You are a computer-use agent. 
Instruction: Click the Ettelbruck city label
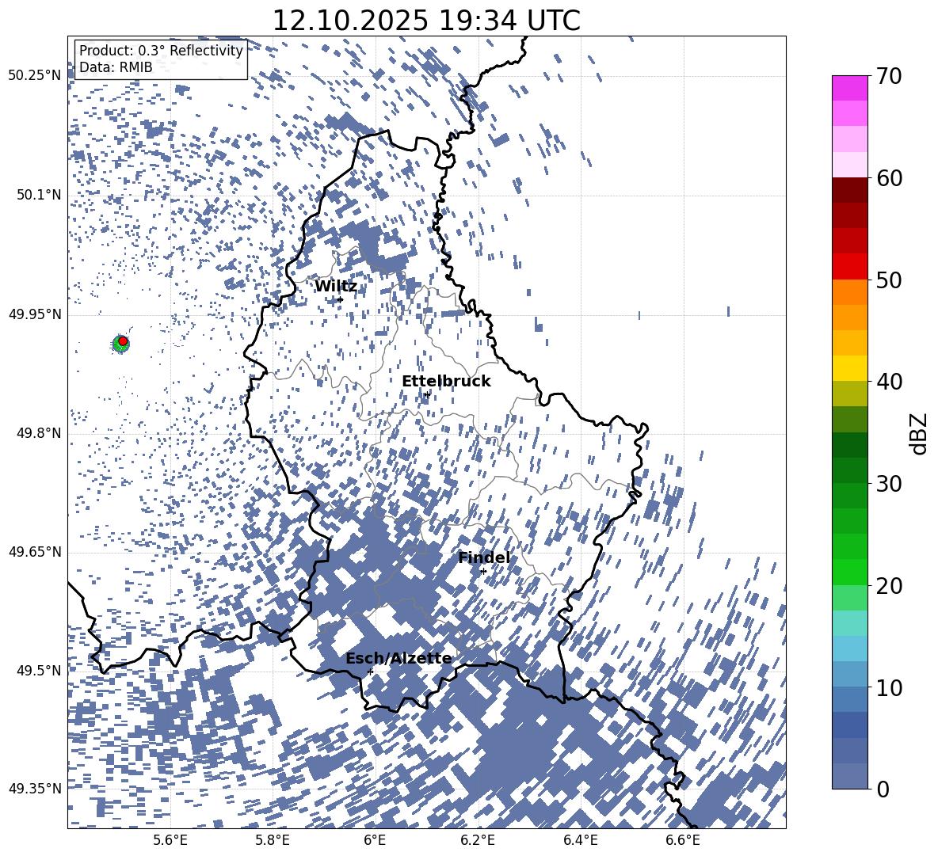[x=446, y=382]
